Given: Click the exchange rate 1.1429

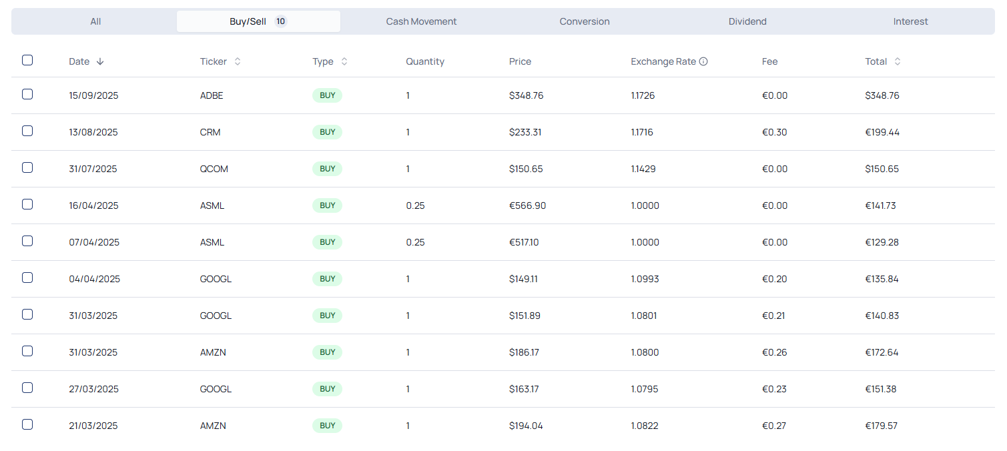Looking at the screenshot, I should point(643,169).
